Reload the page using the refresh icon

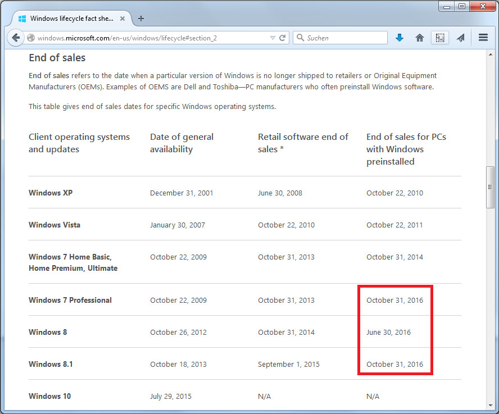[282, 38]
